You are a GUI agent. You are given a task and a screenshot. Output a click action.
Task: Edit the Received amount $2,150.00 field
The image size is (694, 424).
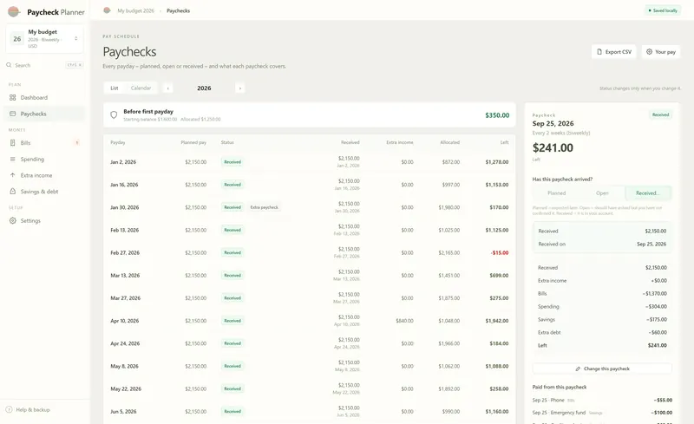click(x=602, y=231)
